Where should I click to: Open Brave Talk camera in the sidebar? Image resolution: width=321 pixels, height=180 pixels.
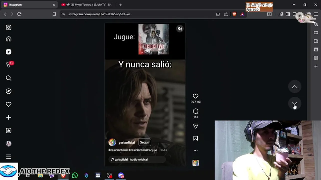pyautogui.click(x=316, y=32)
